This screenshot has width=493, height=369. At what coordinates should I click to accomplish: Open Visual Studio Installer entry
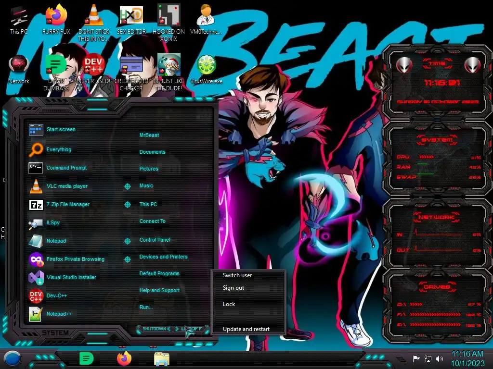(63, 277)
